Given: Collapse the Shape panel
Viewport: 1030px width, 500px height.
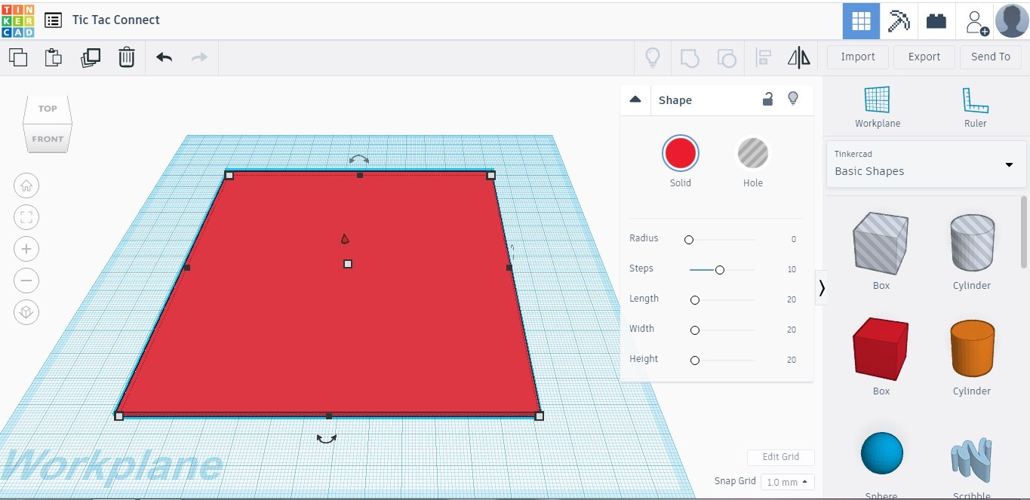Looking at the screenshot, I should pyautogui.click(x=635, y=100).
